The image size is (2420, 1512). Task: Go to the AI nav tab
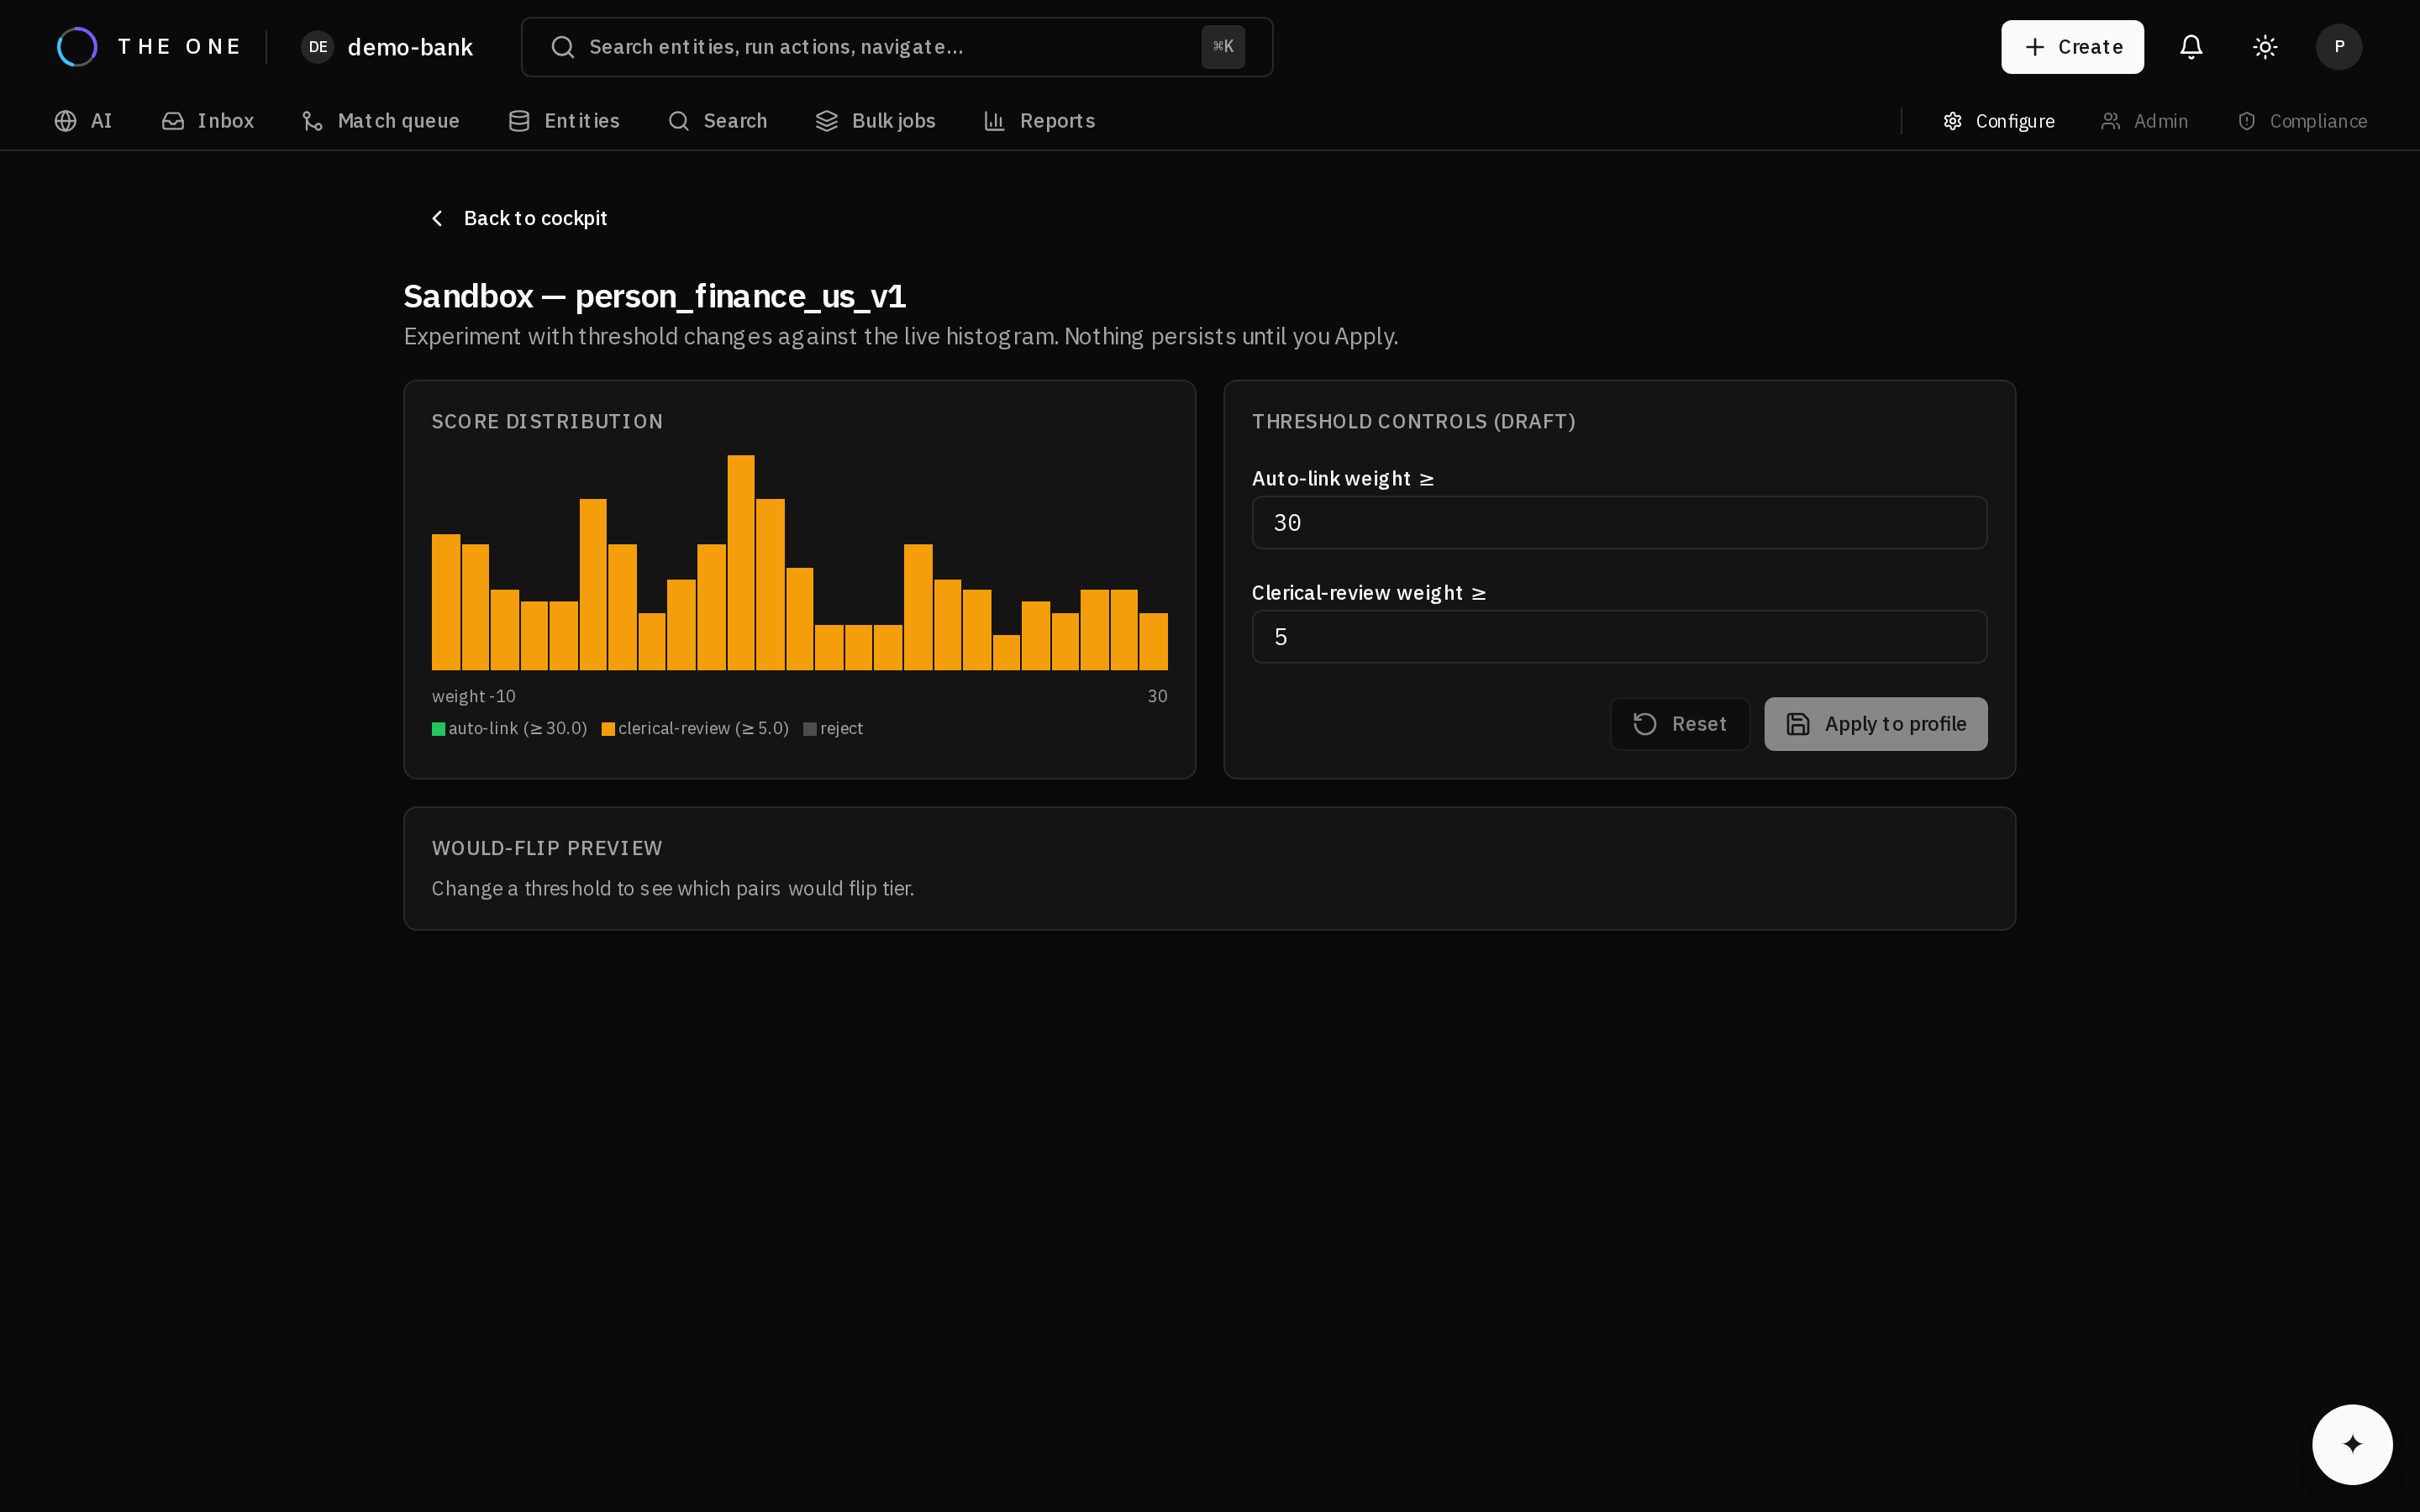tap(84, 121)
